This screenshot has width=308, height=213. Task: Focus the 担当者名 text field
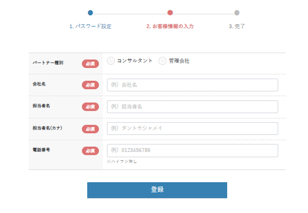point(193,107)
